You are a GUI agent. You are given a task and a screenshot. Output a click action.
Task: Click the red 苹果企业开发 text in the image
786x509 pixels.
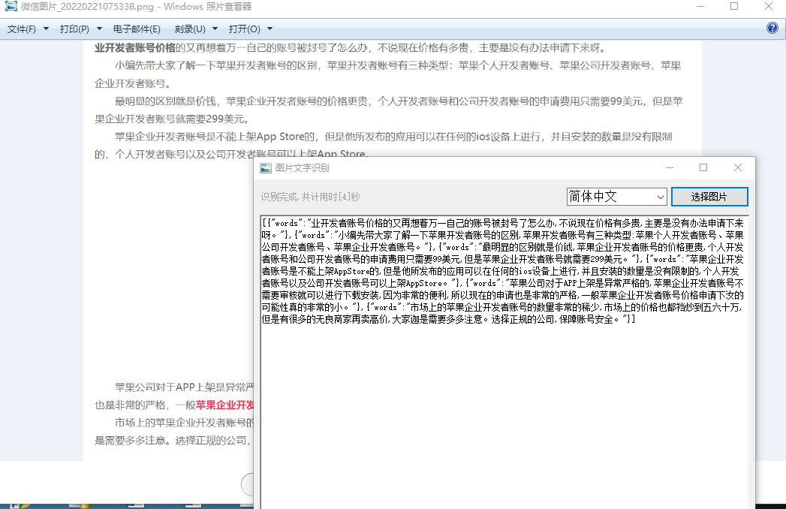point(225,405)
